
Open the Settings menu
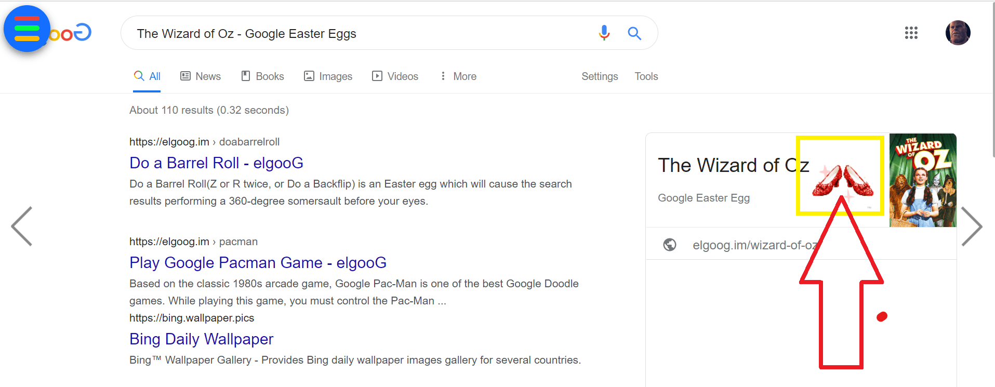(600, 76)
